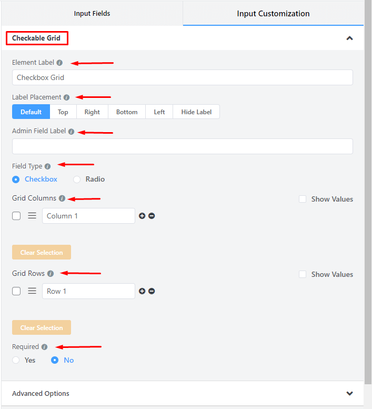Remove Row 1 using the minus icon
Image resolution: width=372 pixels, height=409 pixels.
tap(152, 291)
